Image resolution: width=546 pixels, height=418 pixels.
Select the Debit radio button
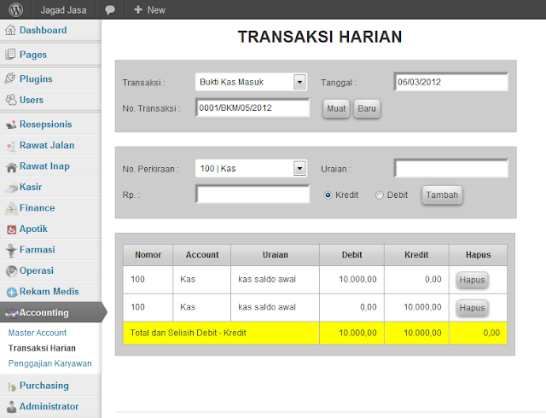[x=379, y=195]
